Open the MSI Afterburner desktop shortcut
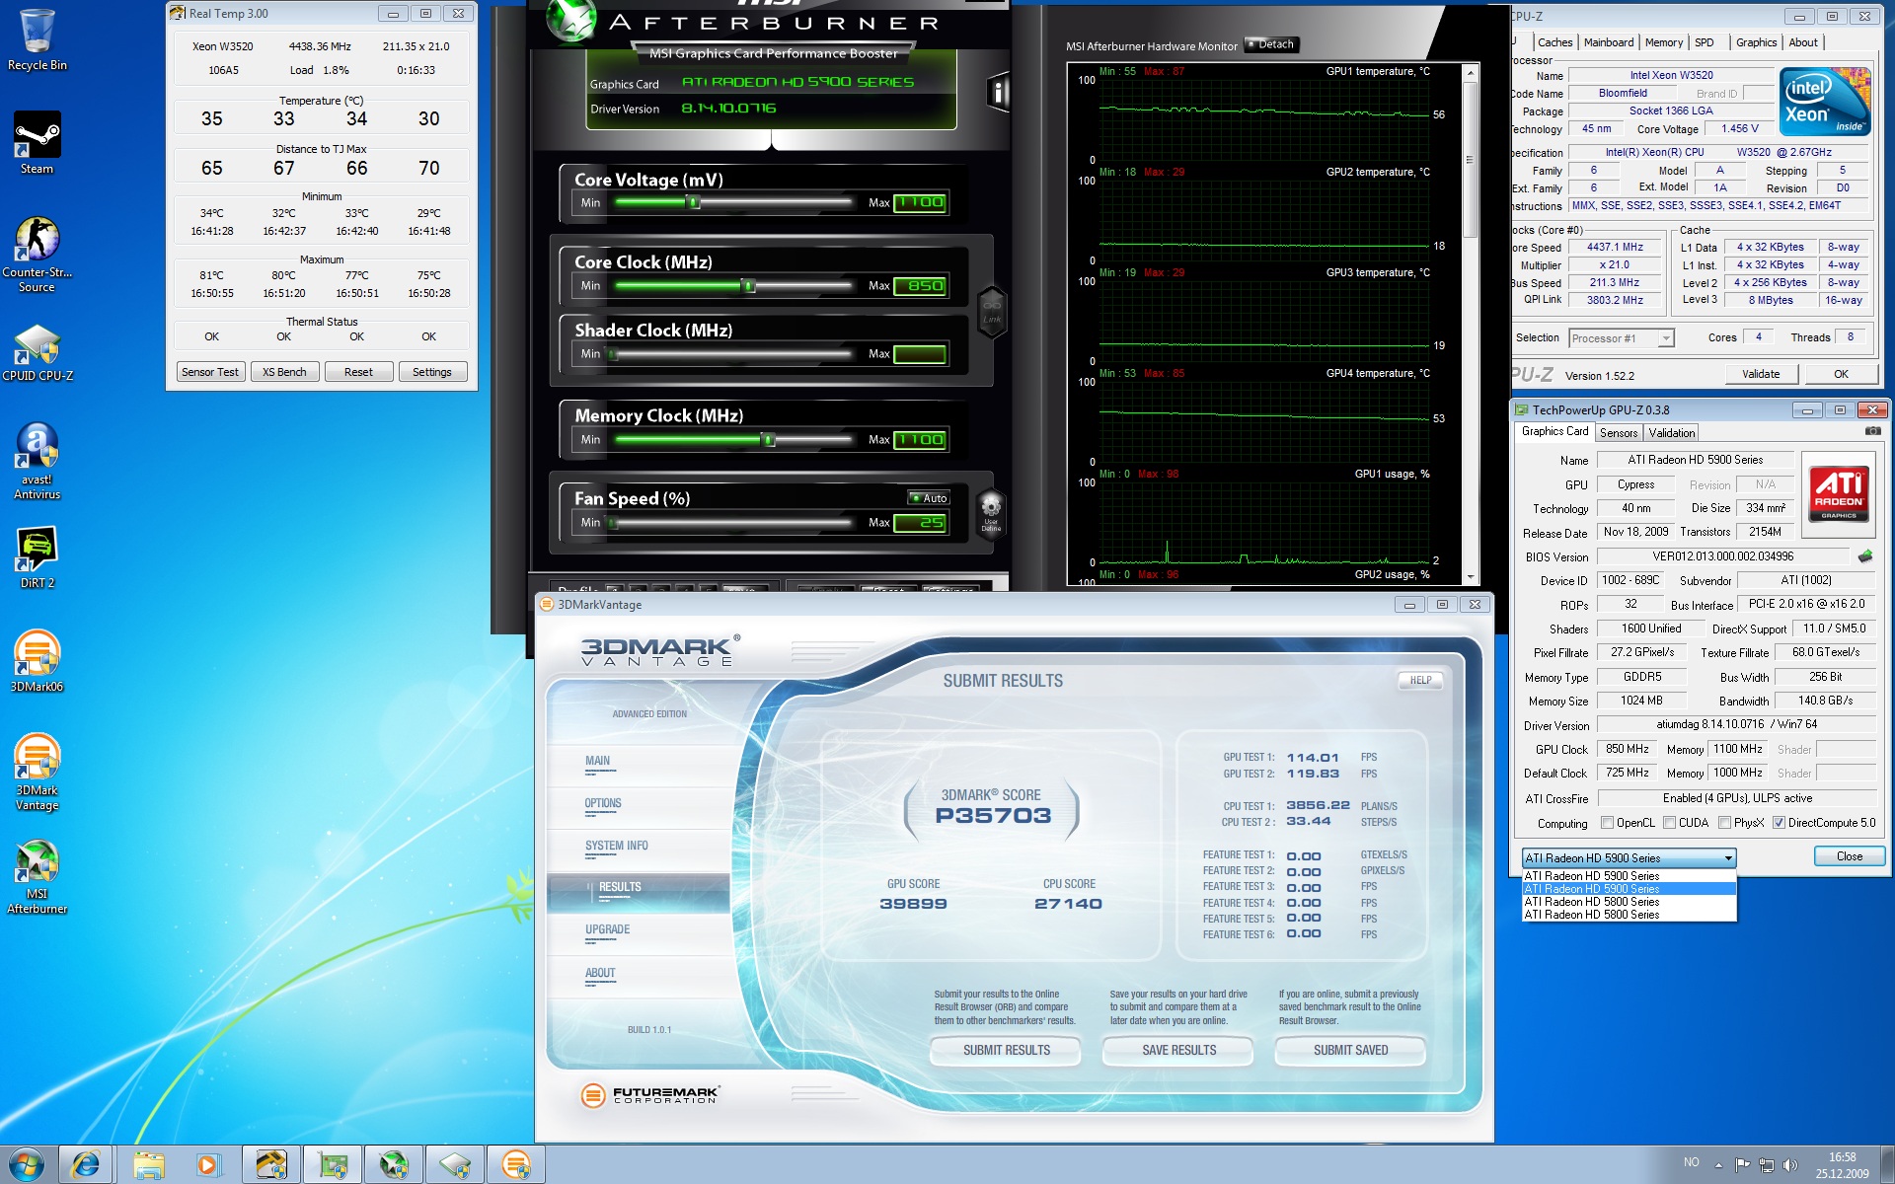The image size is (1895, 1184). tap(37, 876)
